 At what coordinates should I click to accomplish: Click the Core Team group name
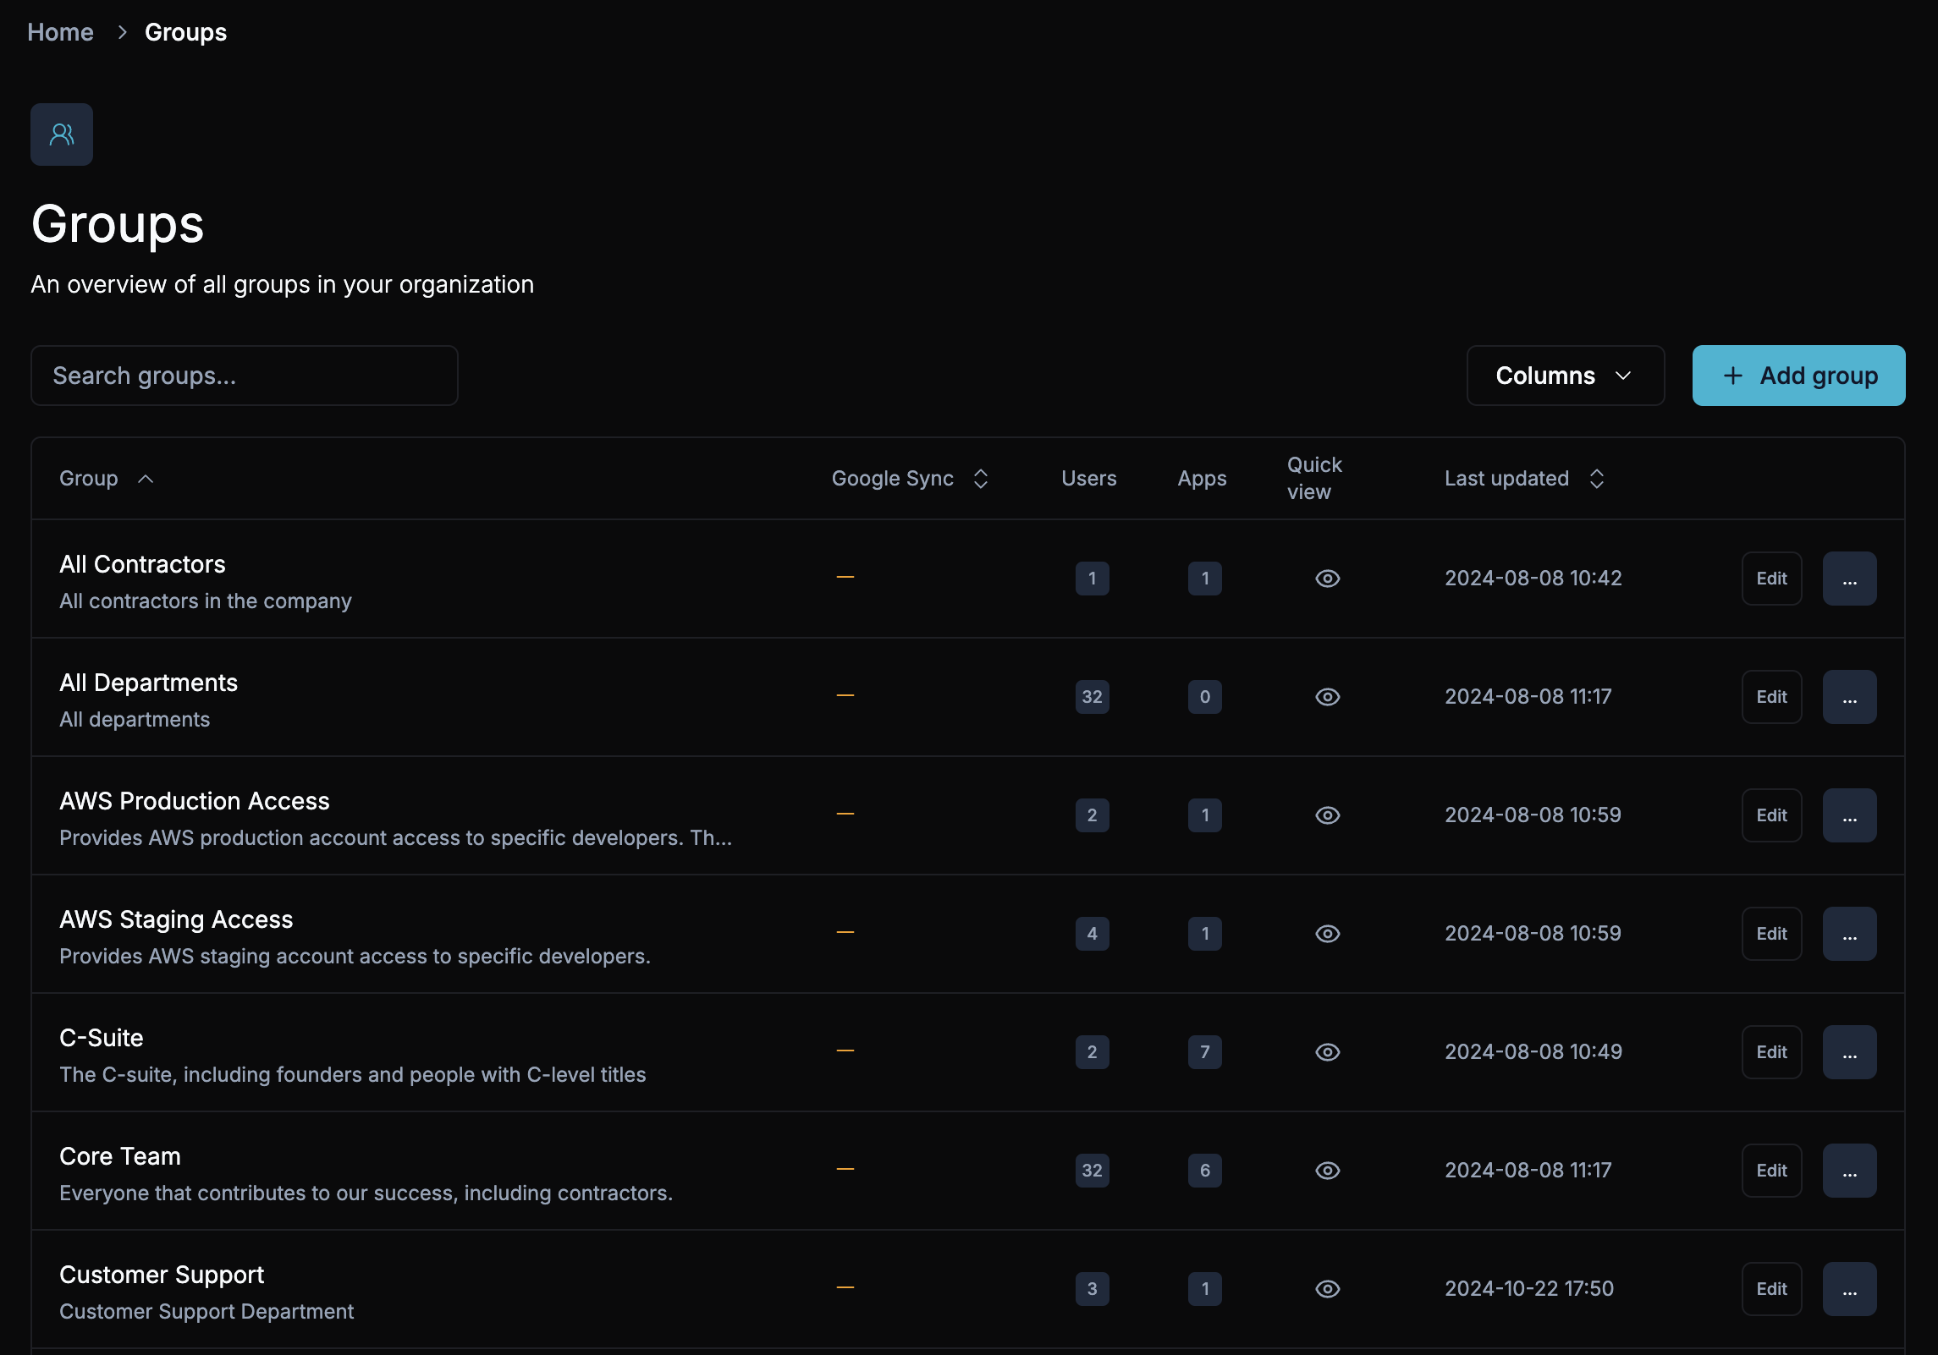pyautogui.click(x=120, y=1156)
